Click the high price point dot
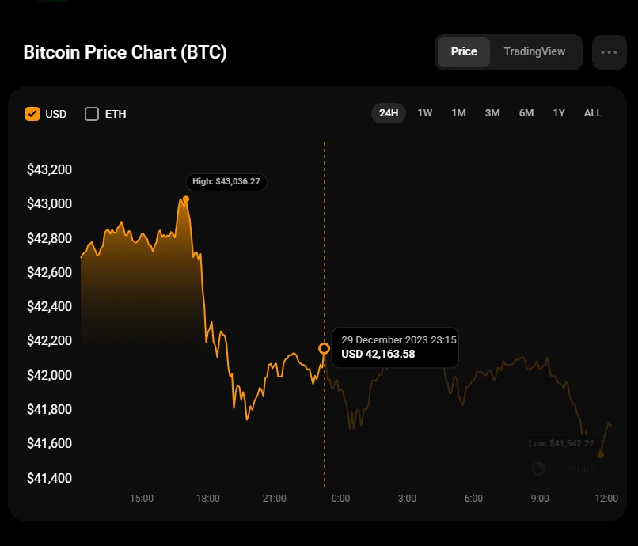 186,199
